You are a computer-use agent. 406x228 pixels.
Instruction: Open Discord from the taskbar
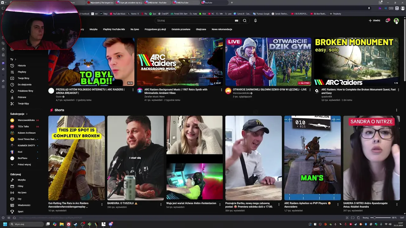(110, 224)
